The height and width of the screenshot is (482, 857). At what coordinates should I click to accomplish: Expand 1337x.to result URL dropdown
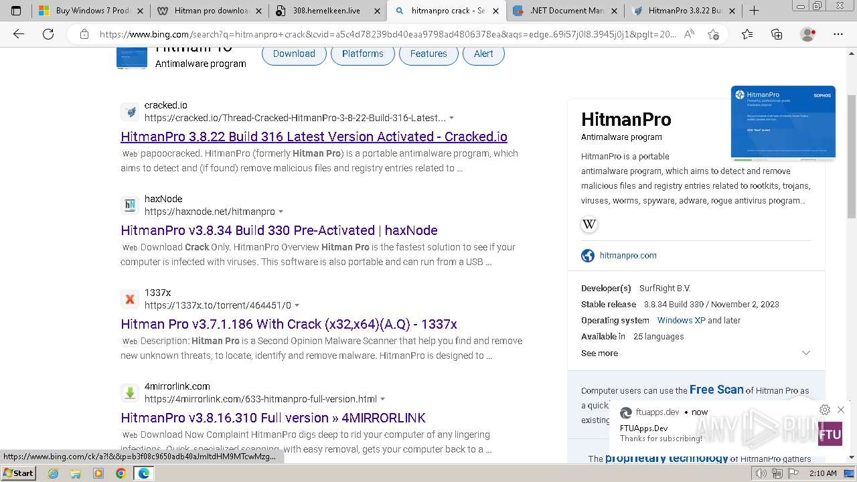click(x=297, y=306)
